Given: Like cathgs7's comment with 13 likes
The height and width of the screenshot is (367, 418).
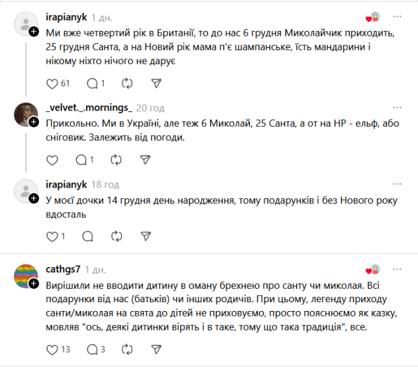Looking at the screenshot, I should click(52, 349).
